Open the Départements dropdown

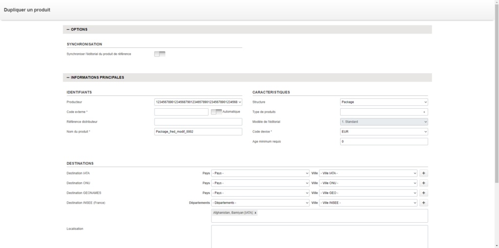(260, 203)
